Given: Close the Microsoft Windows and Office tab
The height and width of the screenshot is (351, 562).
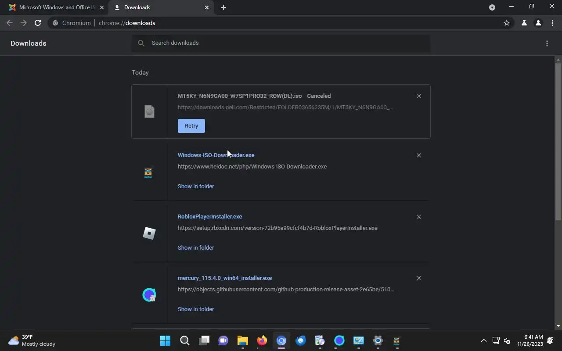Looking at the screenshot, I should (102, 7).
